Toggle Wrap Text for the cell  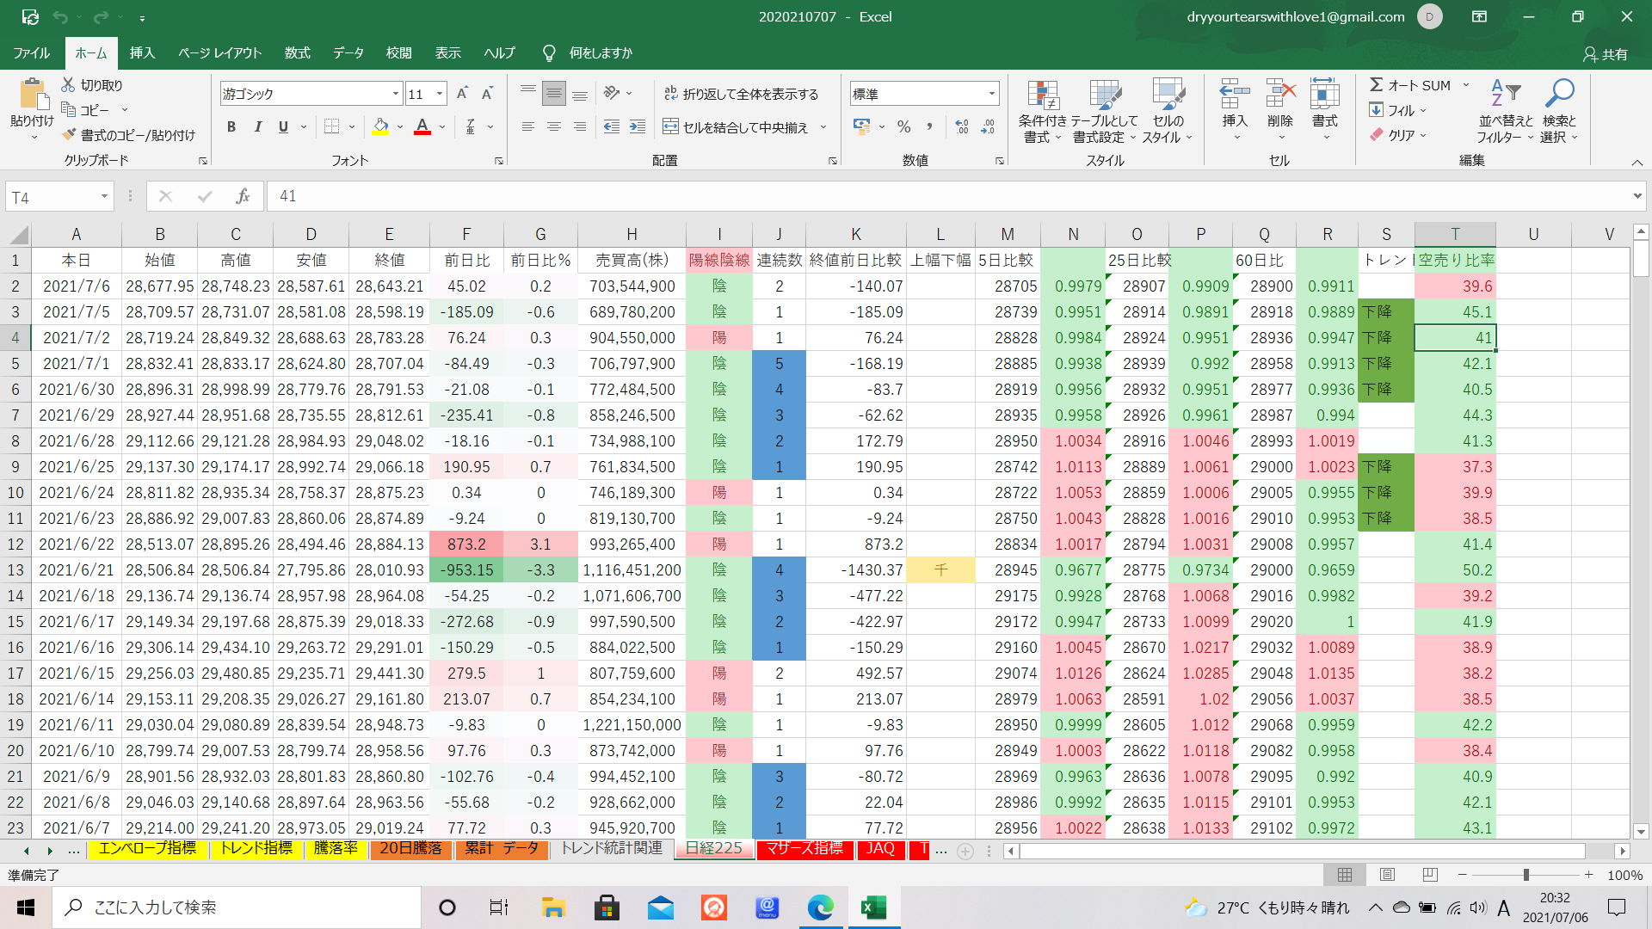[742, 94]
